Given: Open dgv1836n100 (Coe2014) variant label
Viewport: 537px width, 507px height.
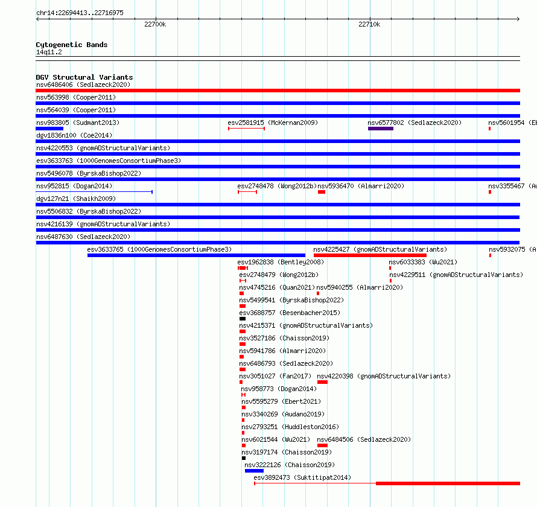Looking at the screenshot, I should point(74,135).
